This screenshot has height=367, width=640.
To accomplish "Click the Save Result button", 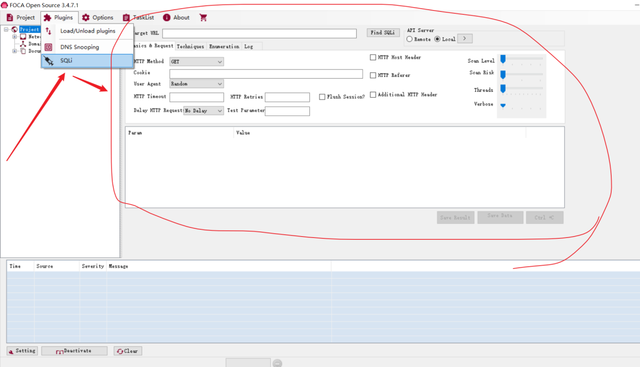I will tap(456, 217).
